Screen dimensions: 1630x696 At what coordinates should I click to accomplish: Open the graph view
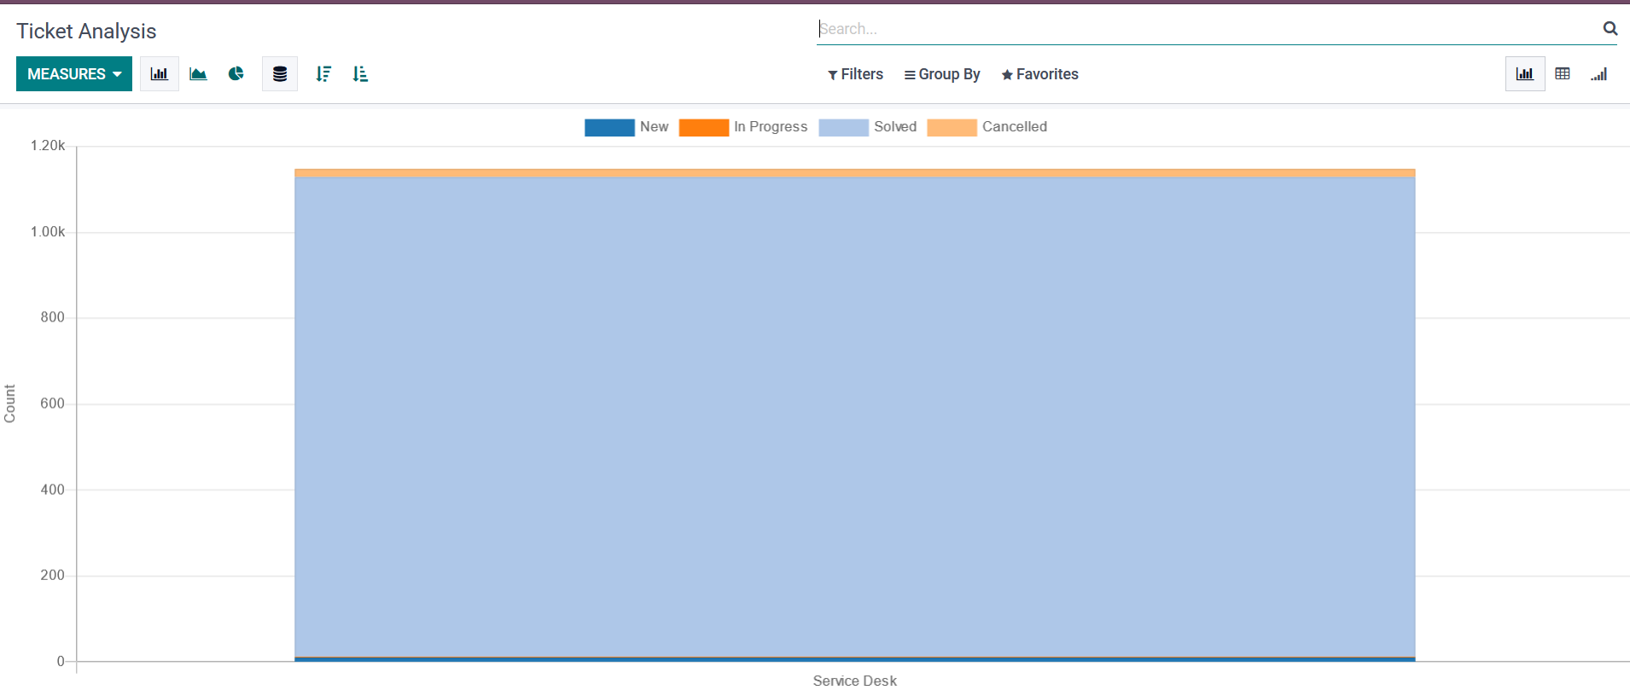coord(1524,74)
